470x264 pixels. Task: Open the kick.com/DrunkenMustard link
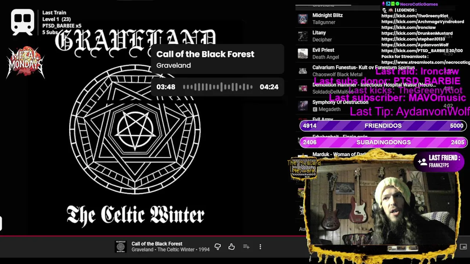417,33
